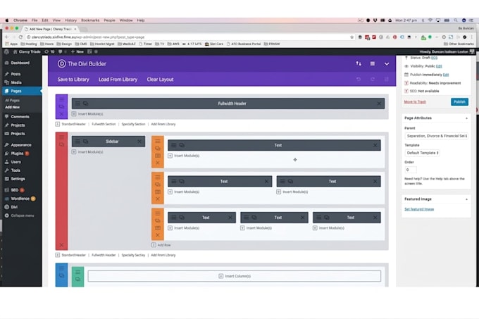Click + New in WordPress admin bar
Viewport: 479px width, 319px height.
click(77, 51)
